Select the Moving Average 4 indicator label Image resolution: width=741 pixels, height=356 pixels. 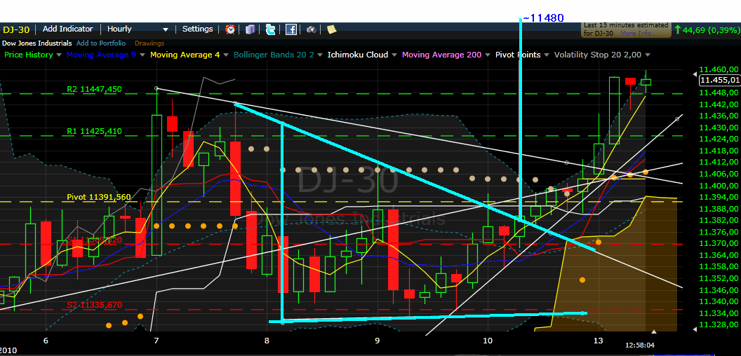(185, 55)
